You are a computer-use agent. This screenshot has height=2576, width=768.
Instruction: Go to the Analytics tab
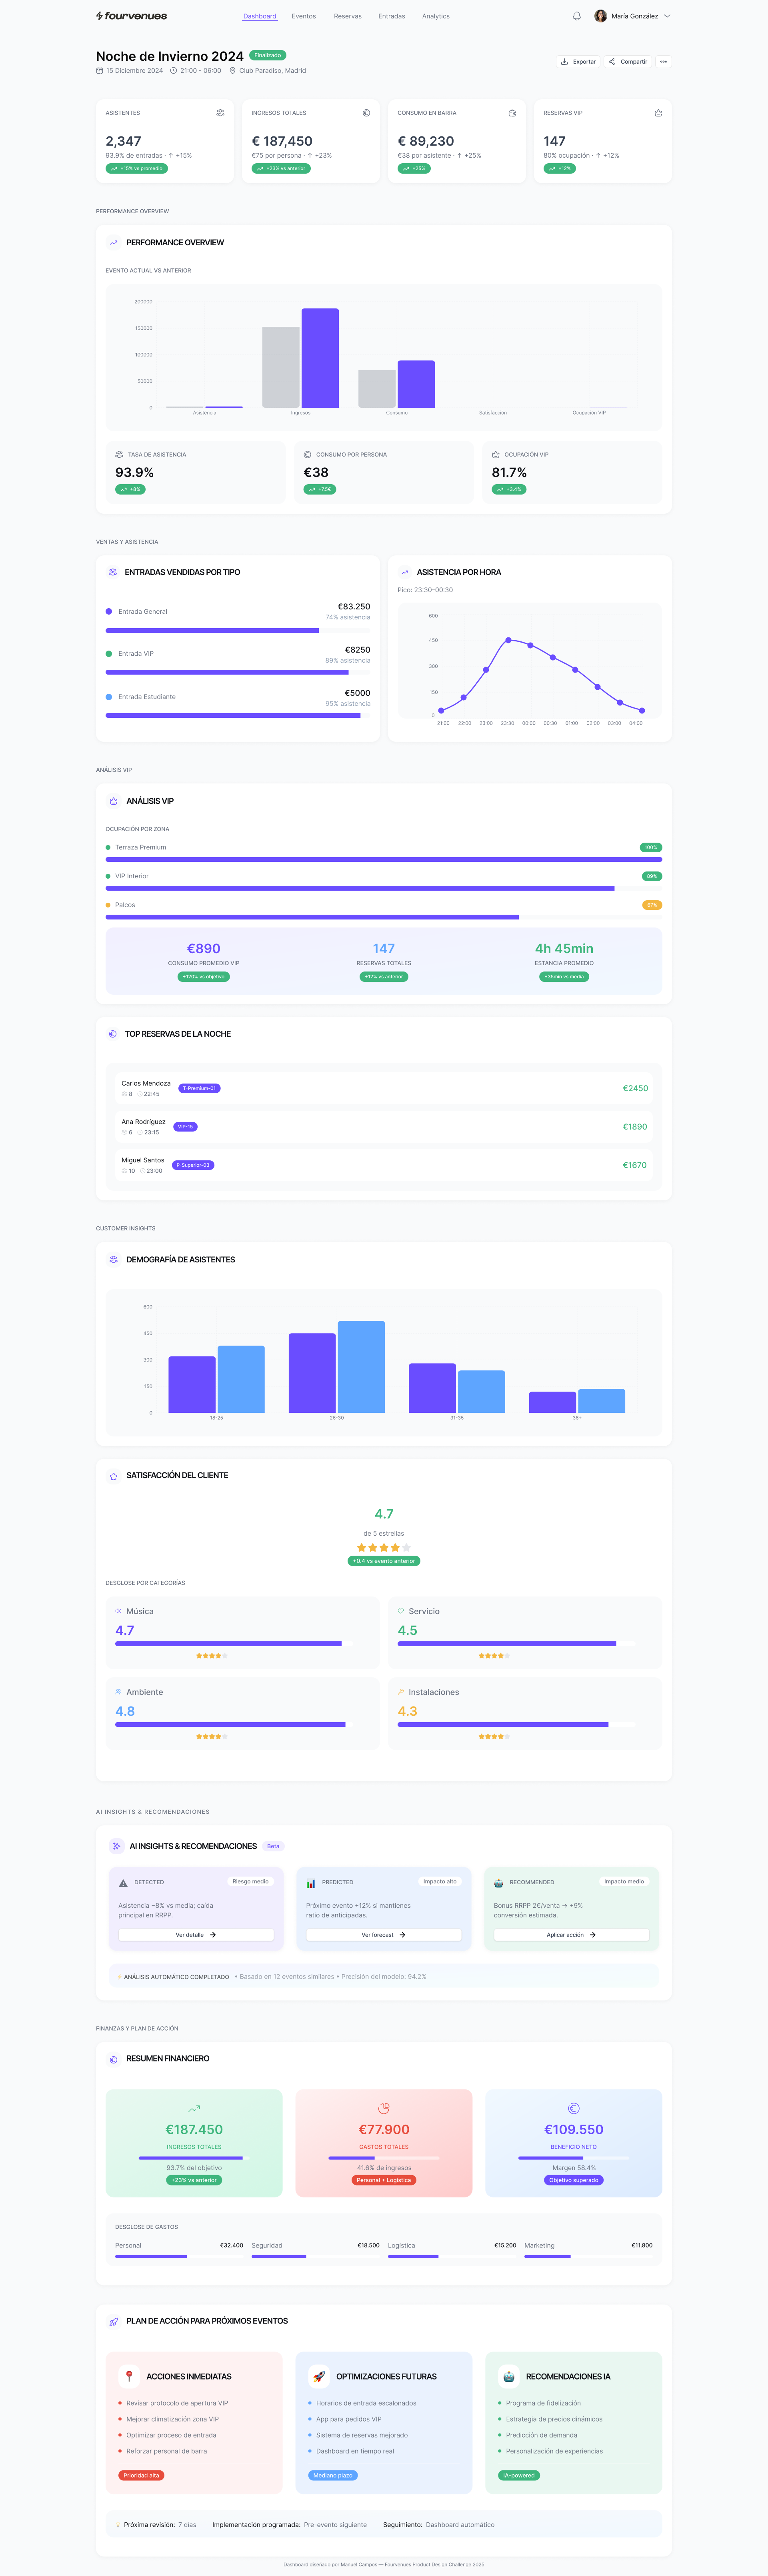point(435,16)
